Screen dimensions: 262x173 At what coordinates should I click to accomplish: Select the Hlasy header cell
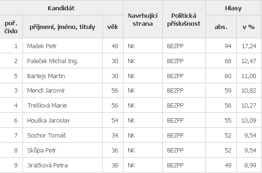[233, 8]
